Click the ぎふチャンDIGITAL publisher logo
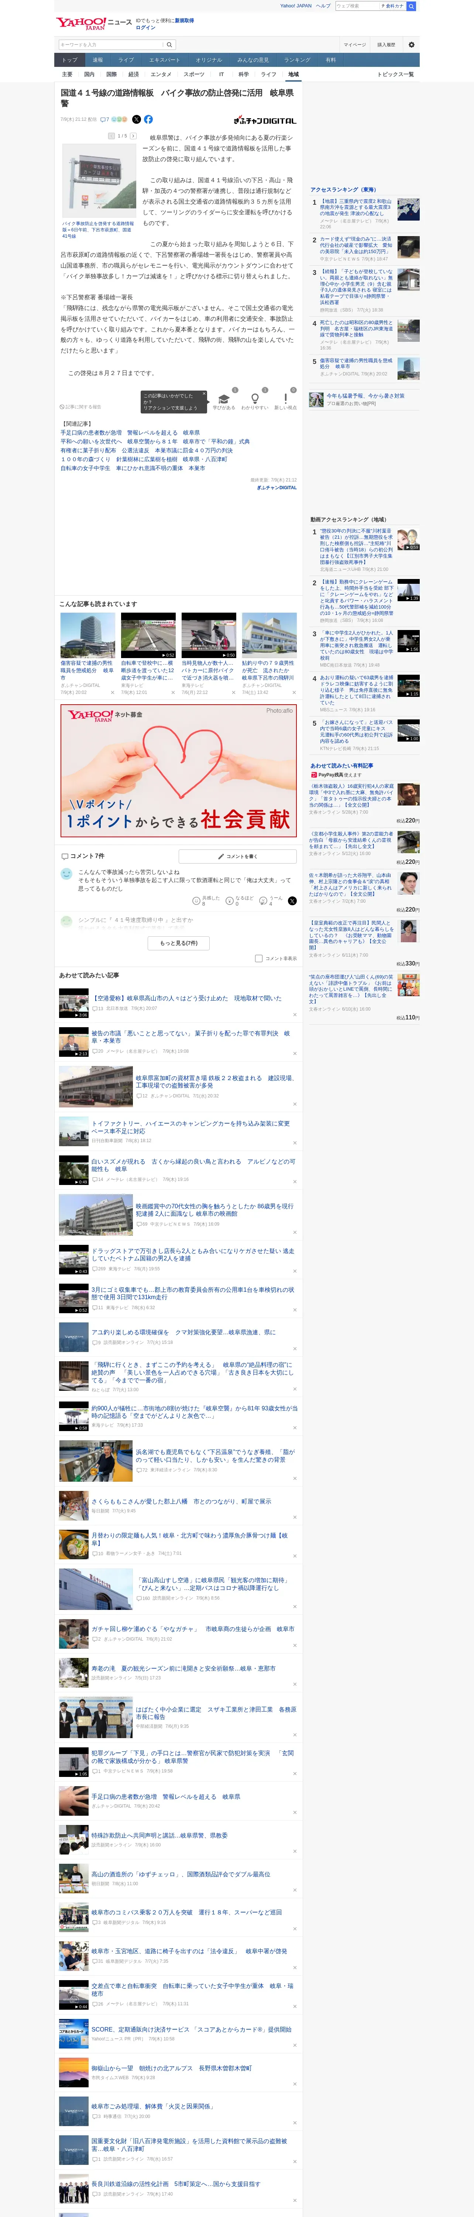The width and height of the screenshot is (474, 2217). (x=265, y=120)
